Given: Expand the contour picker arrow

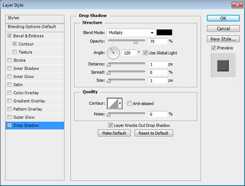Looking at the screenshot, I should pyautogui.click(x=120, y=104).
